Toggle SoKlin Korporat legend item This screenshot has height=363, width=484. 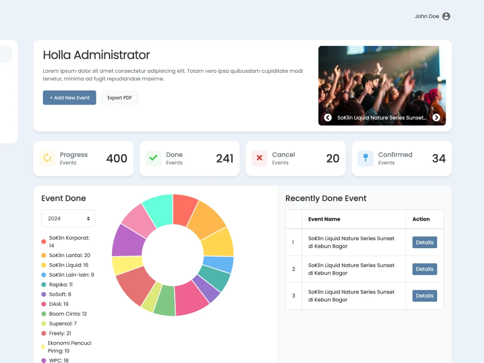pos(69,242)
